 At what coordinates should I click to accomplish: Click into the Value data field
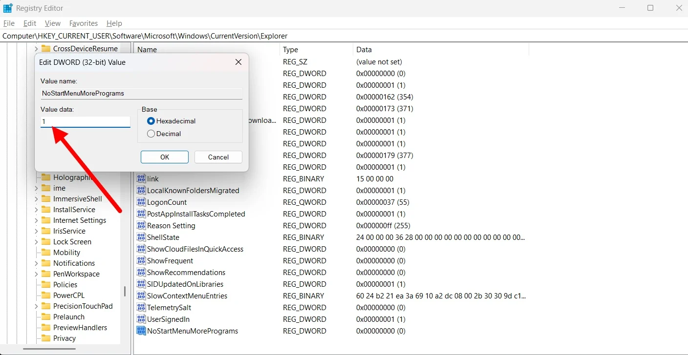point(86,121)
